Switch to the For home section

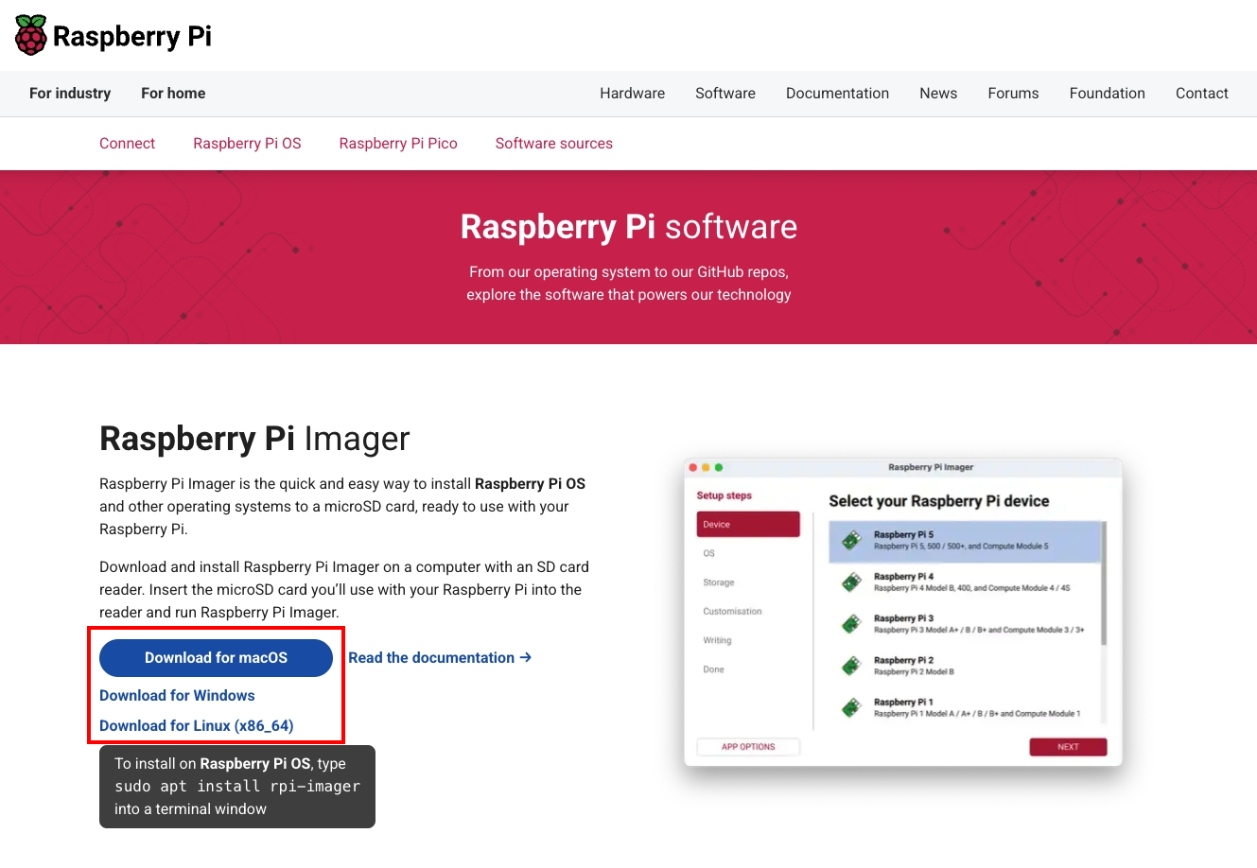(173, 94)
